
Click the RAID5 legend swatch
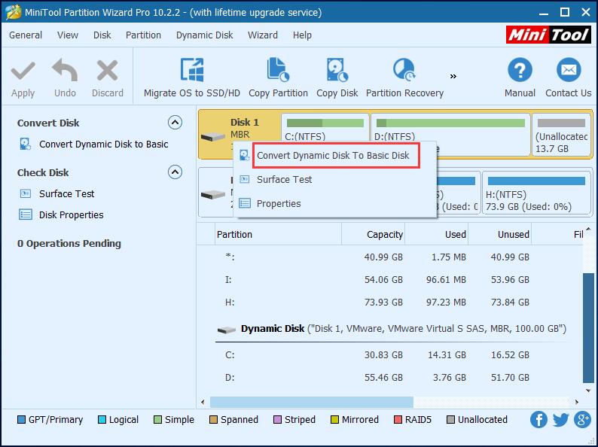[398, 420]
